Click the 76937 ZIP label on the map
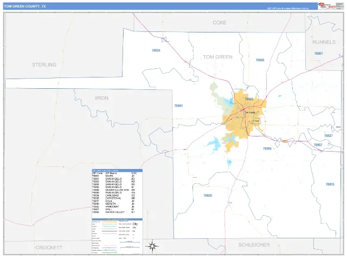This screenshot has width=347, height=260. coord(329,136)
